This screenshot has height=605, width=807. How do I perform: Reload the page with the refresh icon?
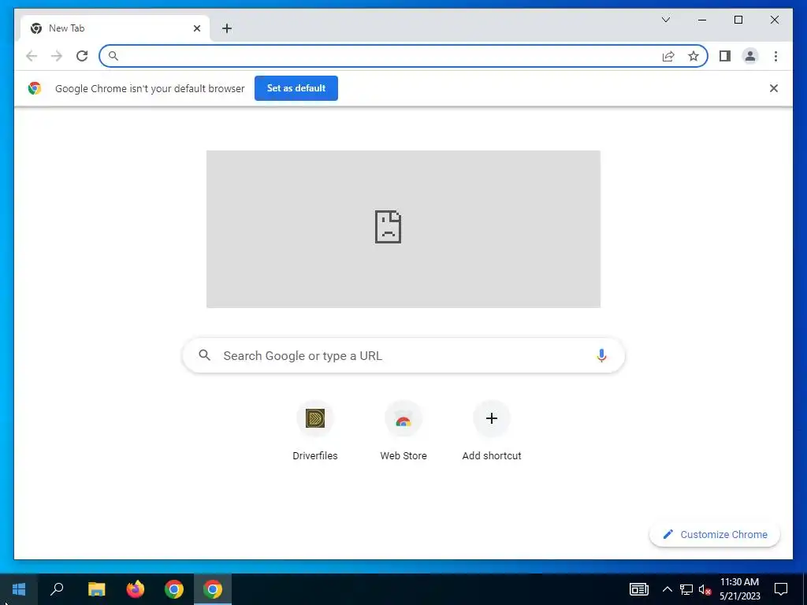82,56
